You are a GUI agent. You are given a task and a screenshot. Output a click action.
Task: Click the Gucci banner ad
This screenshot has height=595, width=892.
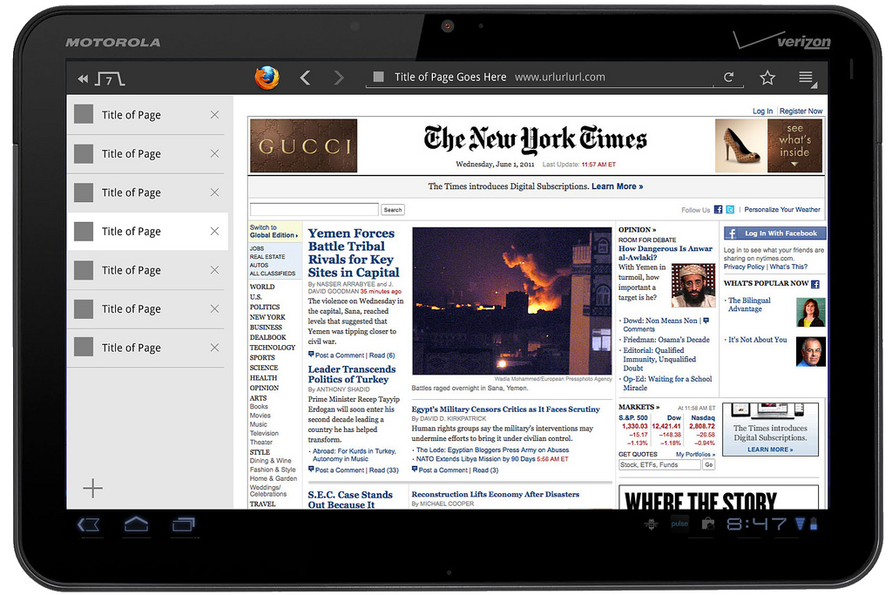coord(304,145)
